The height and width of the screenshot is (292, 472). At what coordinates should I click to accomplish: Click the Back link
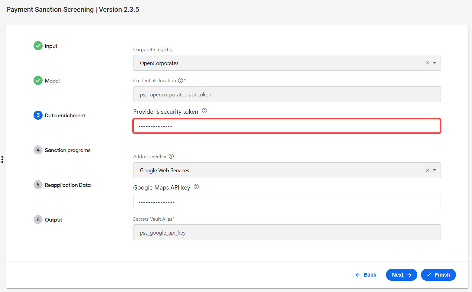coord(366,275)
